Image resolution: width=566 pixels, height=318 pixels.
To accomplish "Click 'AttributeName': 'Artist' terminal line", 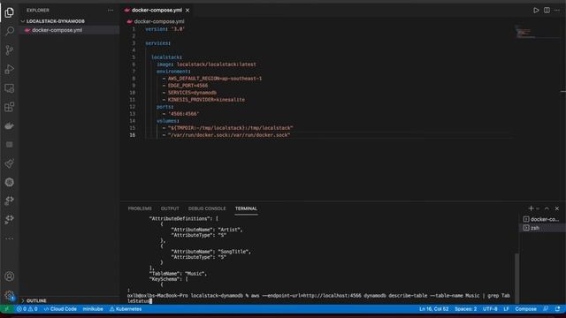I will (207, 230).
